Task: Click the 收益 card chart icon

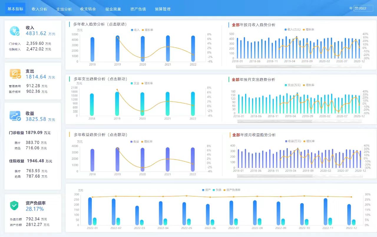Action: (15, 116)
